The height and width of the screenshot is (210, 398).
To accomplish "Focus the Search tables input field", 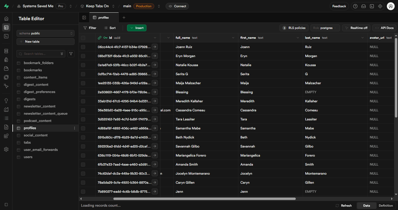I will [x=41, y=54].
